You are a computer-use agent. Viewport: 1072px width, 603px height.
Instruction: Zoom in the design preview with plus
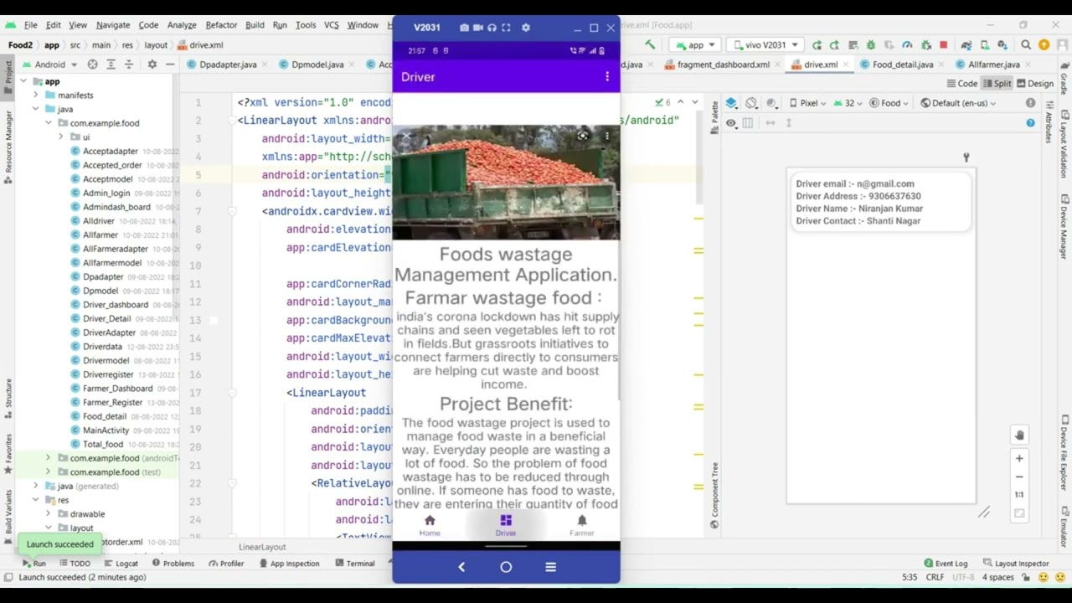[1019, 458]
